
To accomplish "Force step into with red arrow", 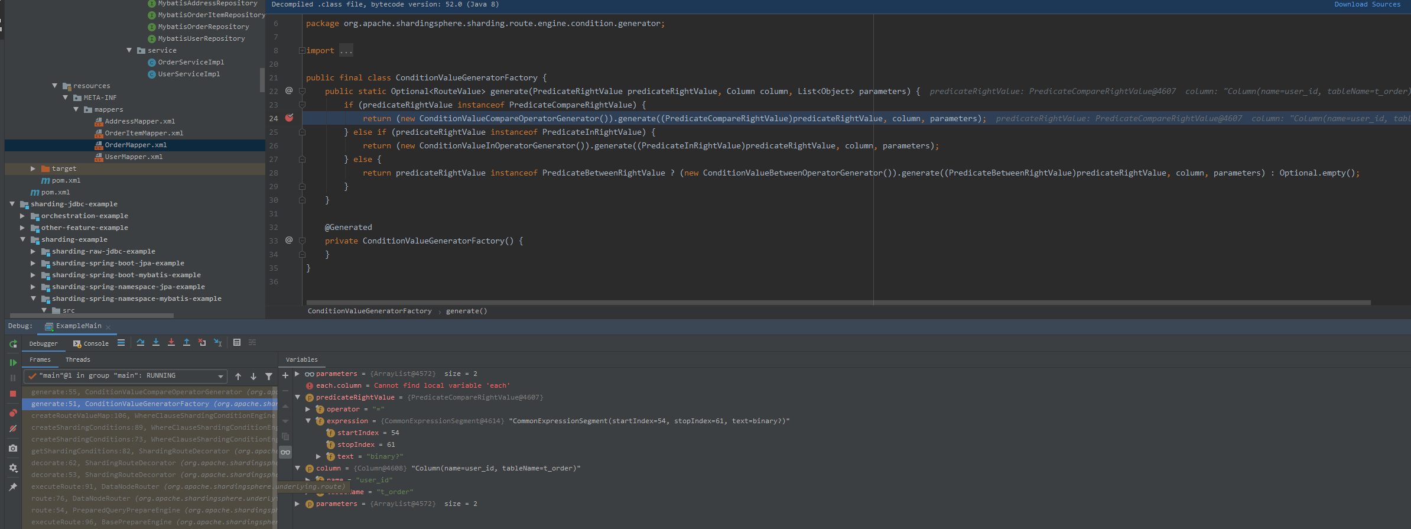I will tap(171, 342).
